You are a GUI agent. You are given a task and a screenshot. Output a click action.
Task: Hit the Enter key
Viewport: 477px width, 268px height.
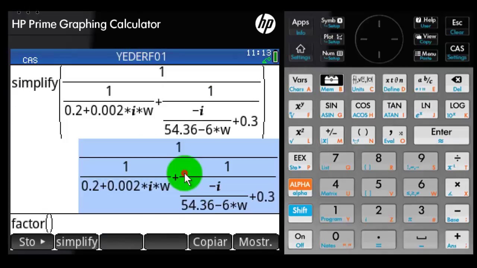click(x=441, y=135)
